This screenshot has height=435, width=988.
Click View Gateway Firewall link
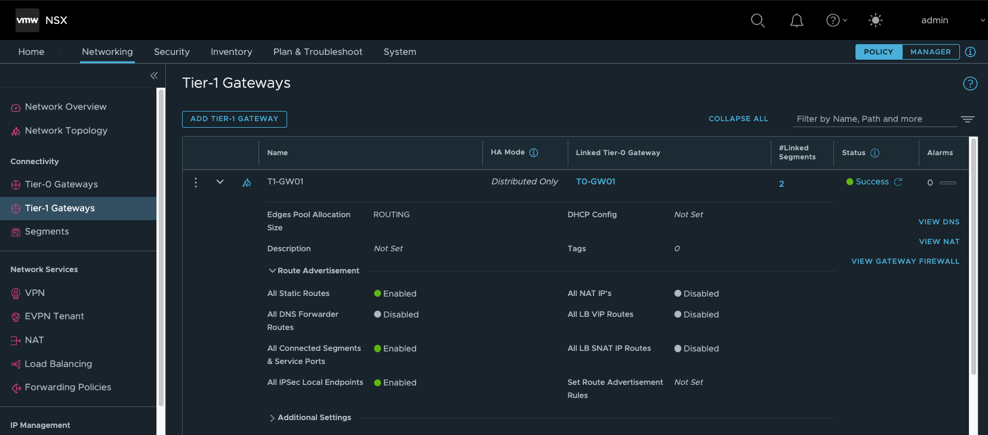[x=906, y=261]
